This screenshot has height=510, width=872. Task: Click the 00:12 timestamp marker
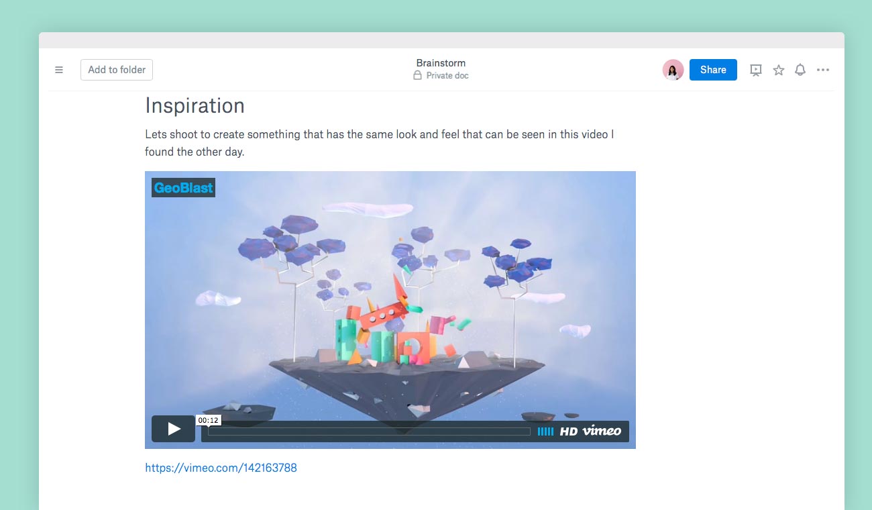click(208, 420)
